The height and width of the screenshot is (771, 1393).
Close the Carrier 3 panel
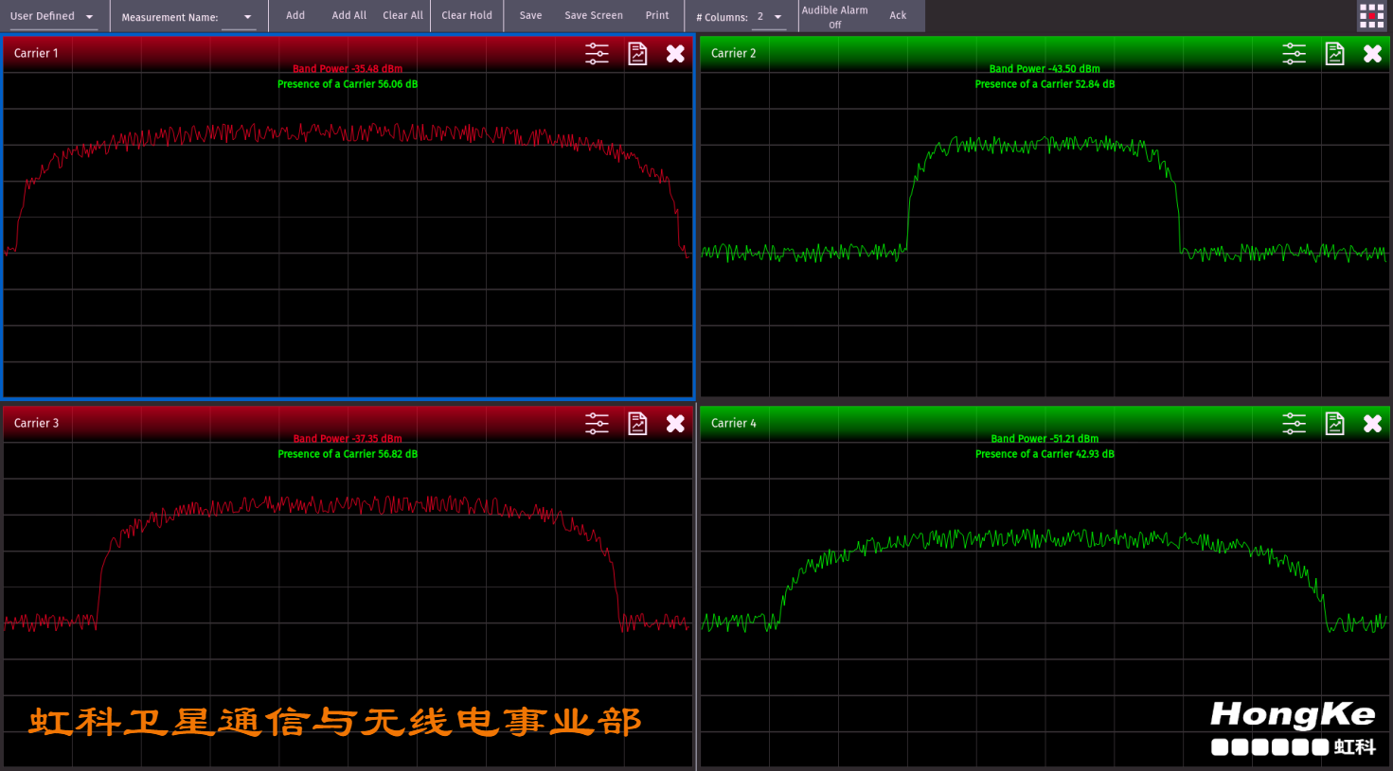(x=675, y=424)
